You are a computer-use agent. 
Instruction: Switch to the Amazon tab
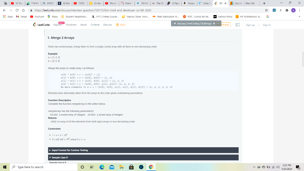[x=189, y=3]
